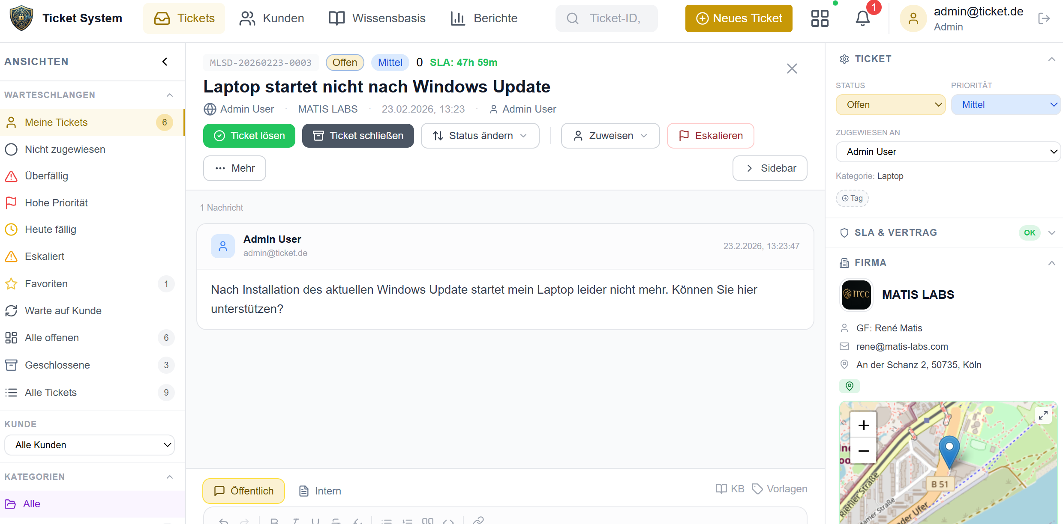Click the Eskalieren button
The width and height of the screenshot is (1063, 524).
coord(710,136)
